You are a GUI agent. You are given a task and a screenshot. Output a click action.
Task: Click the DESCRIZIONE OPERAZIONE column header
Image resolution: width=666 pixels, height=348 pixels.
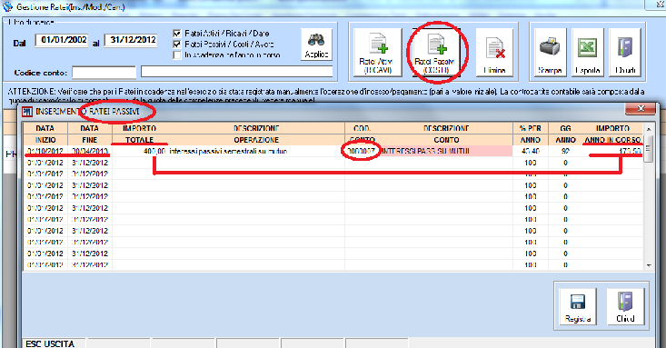click(x=256, y=134)
